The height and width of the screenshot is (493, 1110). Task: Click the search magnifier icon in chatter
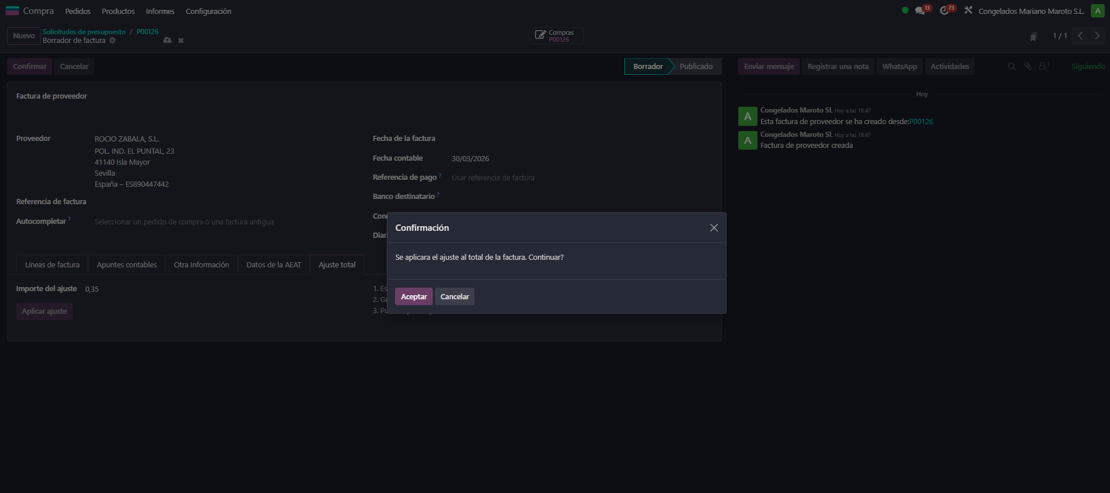pyautogui.click(x=1011, y=67)
